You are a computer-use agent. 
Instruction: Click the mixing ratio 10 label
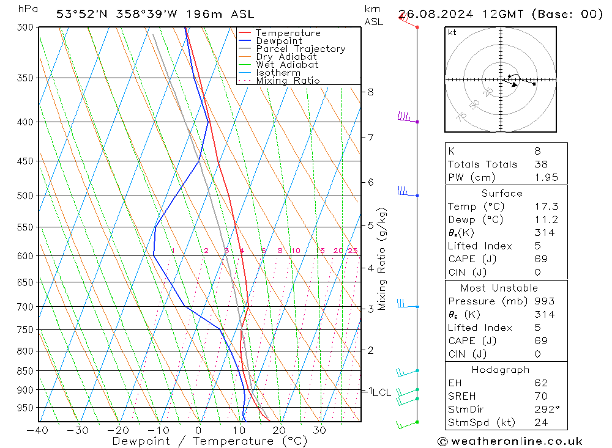pyautogui.click(x=296, y=251)
